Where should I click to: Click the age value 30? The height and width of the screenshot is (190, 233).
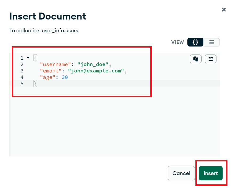(65, 77)
